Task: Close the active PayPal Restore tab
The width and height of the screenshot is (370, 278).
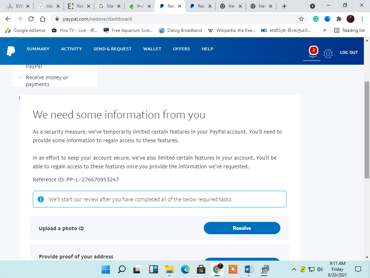Action: click(x=180, y=6)
